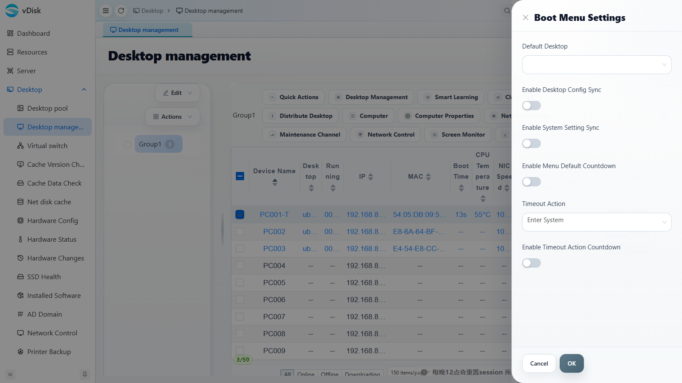
Task: Close the Boot Menu Settings panel
Action: (526, 17)
